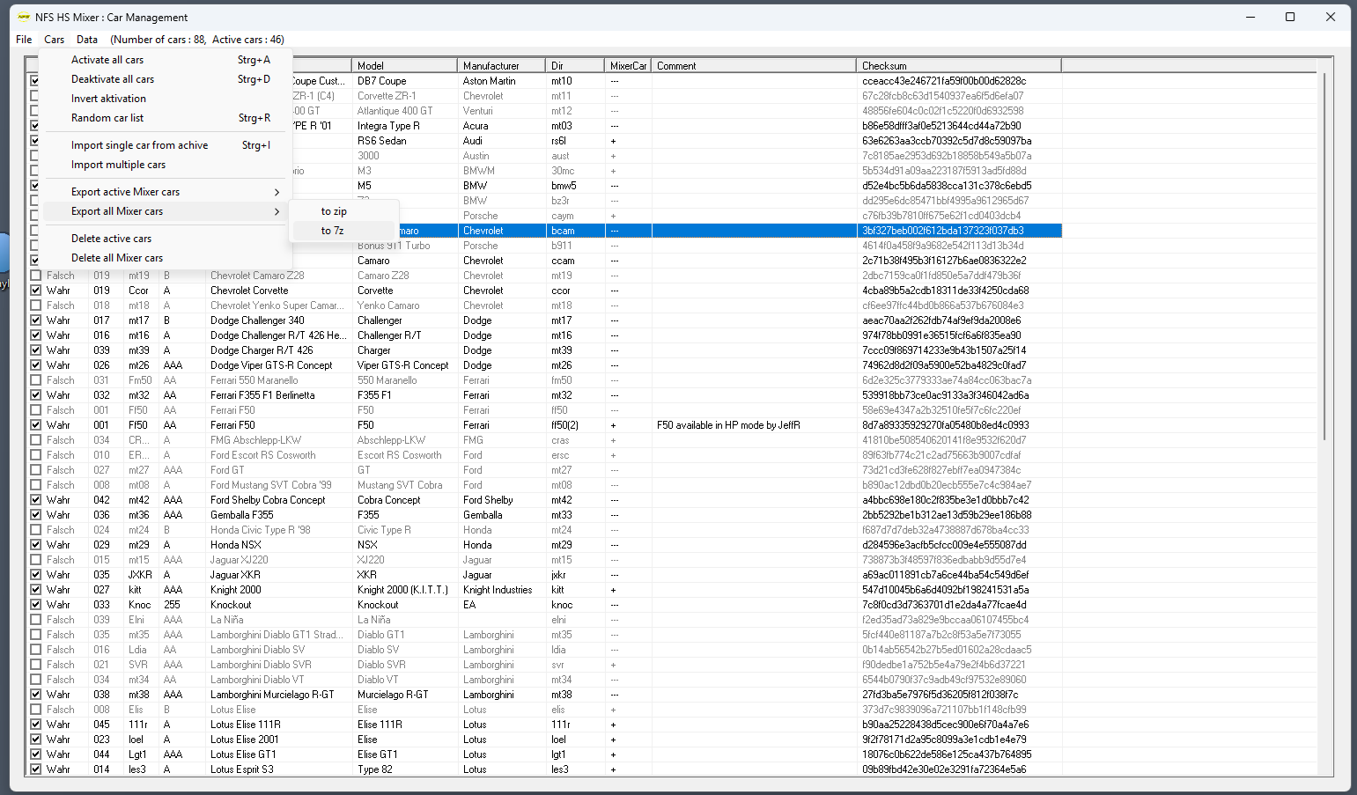Uncheck the Knight 2000 row checkbox

[x=36, y=590]
